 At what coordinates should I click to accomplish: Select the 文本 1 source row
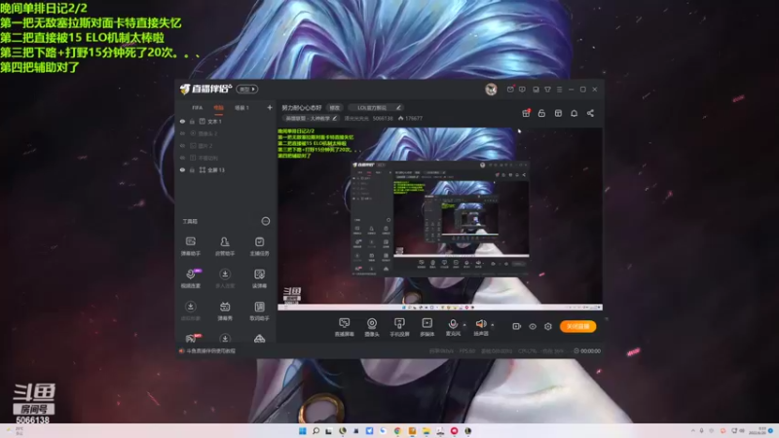pyautogui.click(x=225, y=121)
